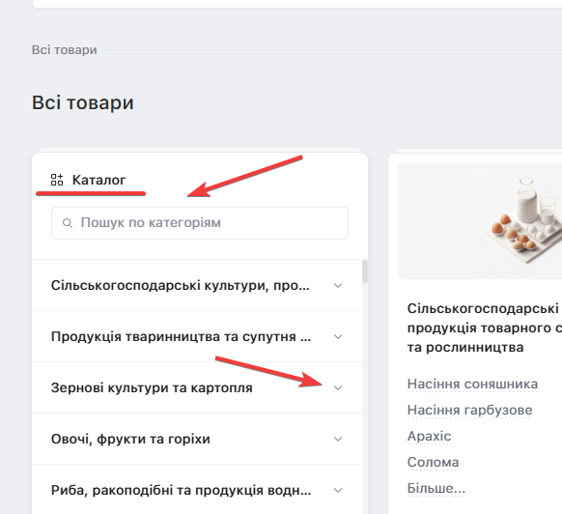Click the category list scrollbar thumb
562x514 pixels.
point(365,271)
